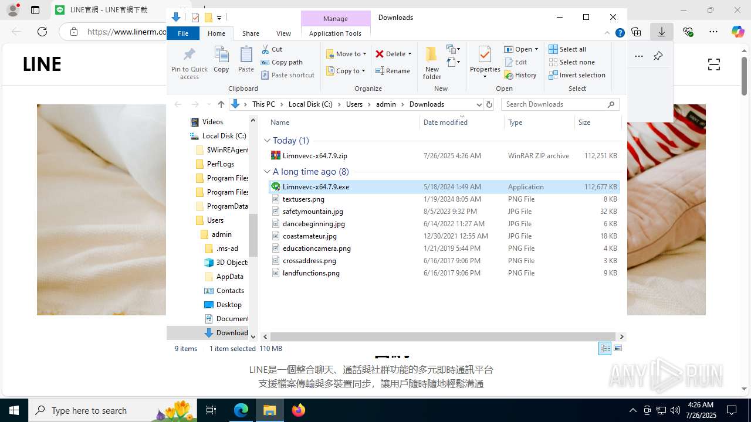
Task: Sort by the Size column header
Action: click(x=597, y=122)
